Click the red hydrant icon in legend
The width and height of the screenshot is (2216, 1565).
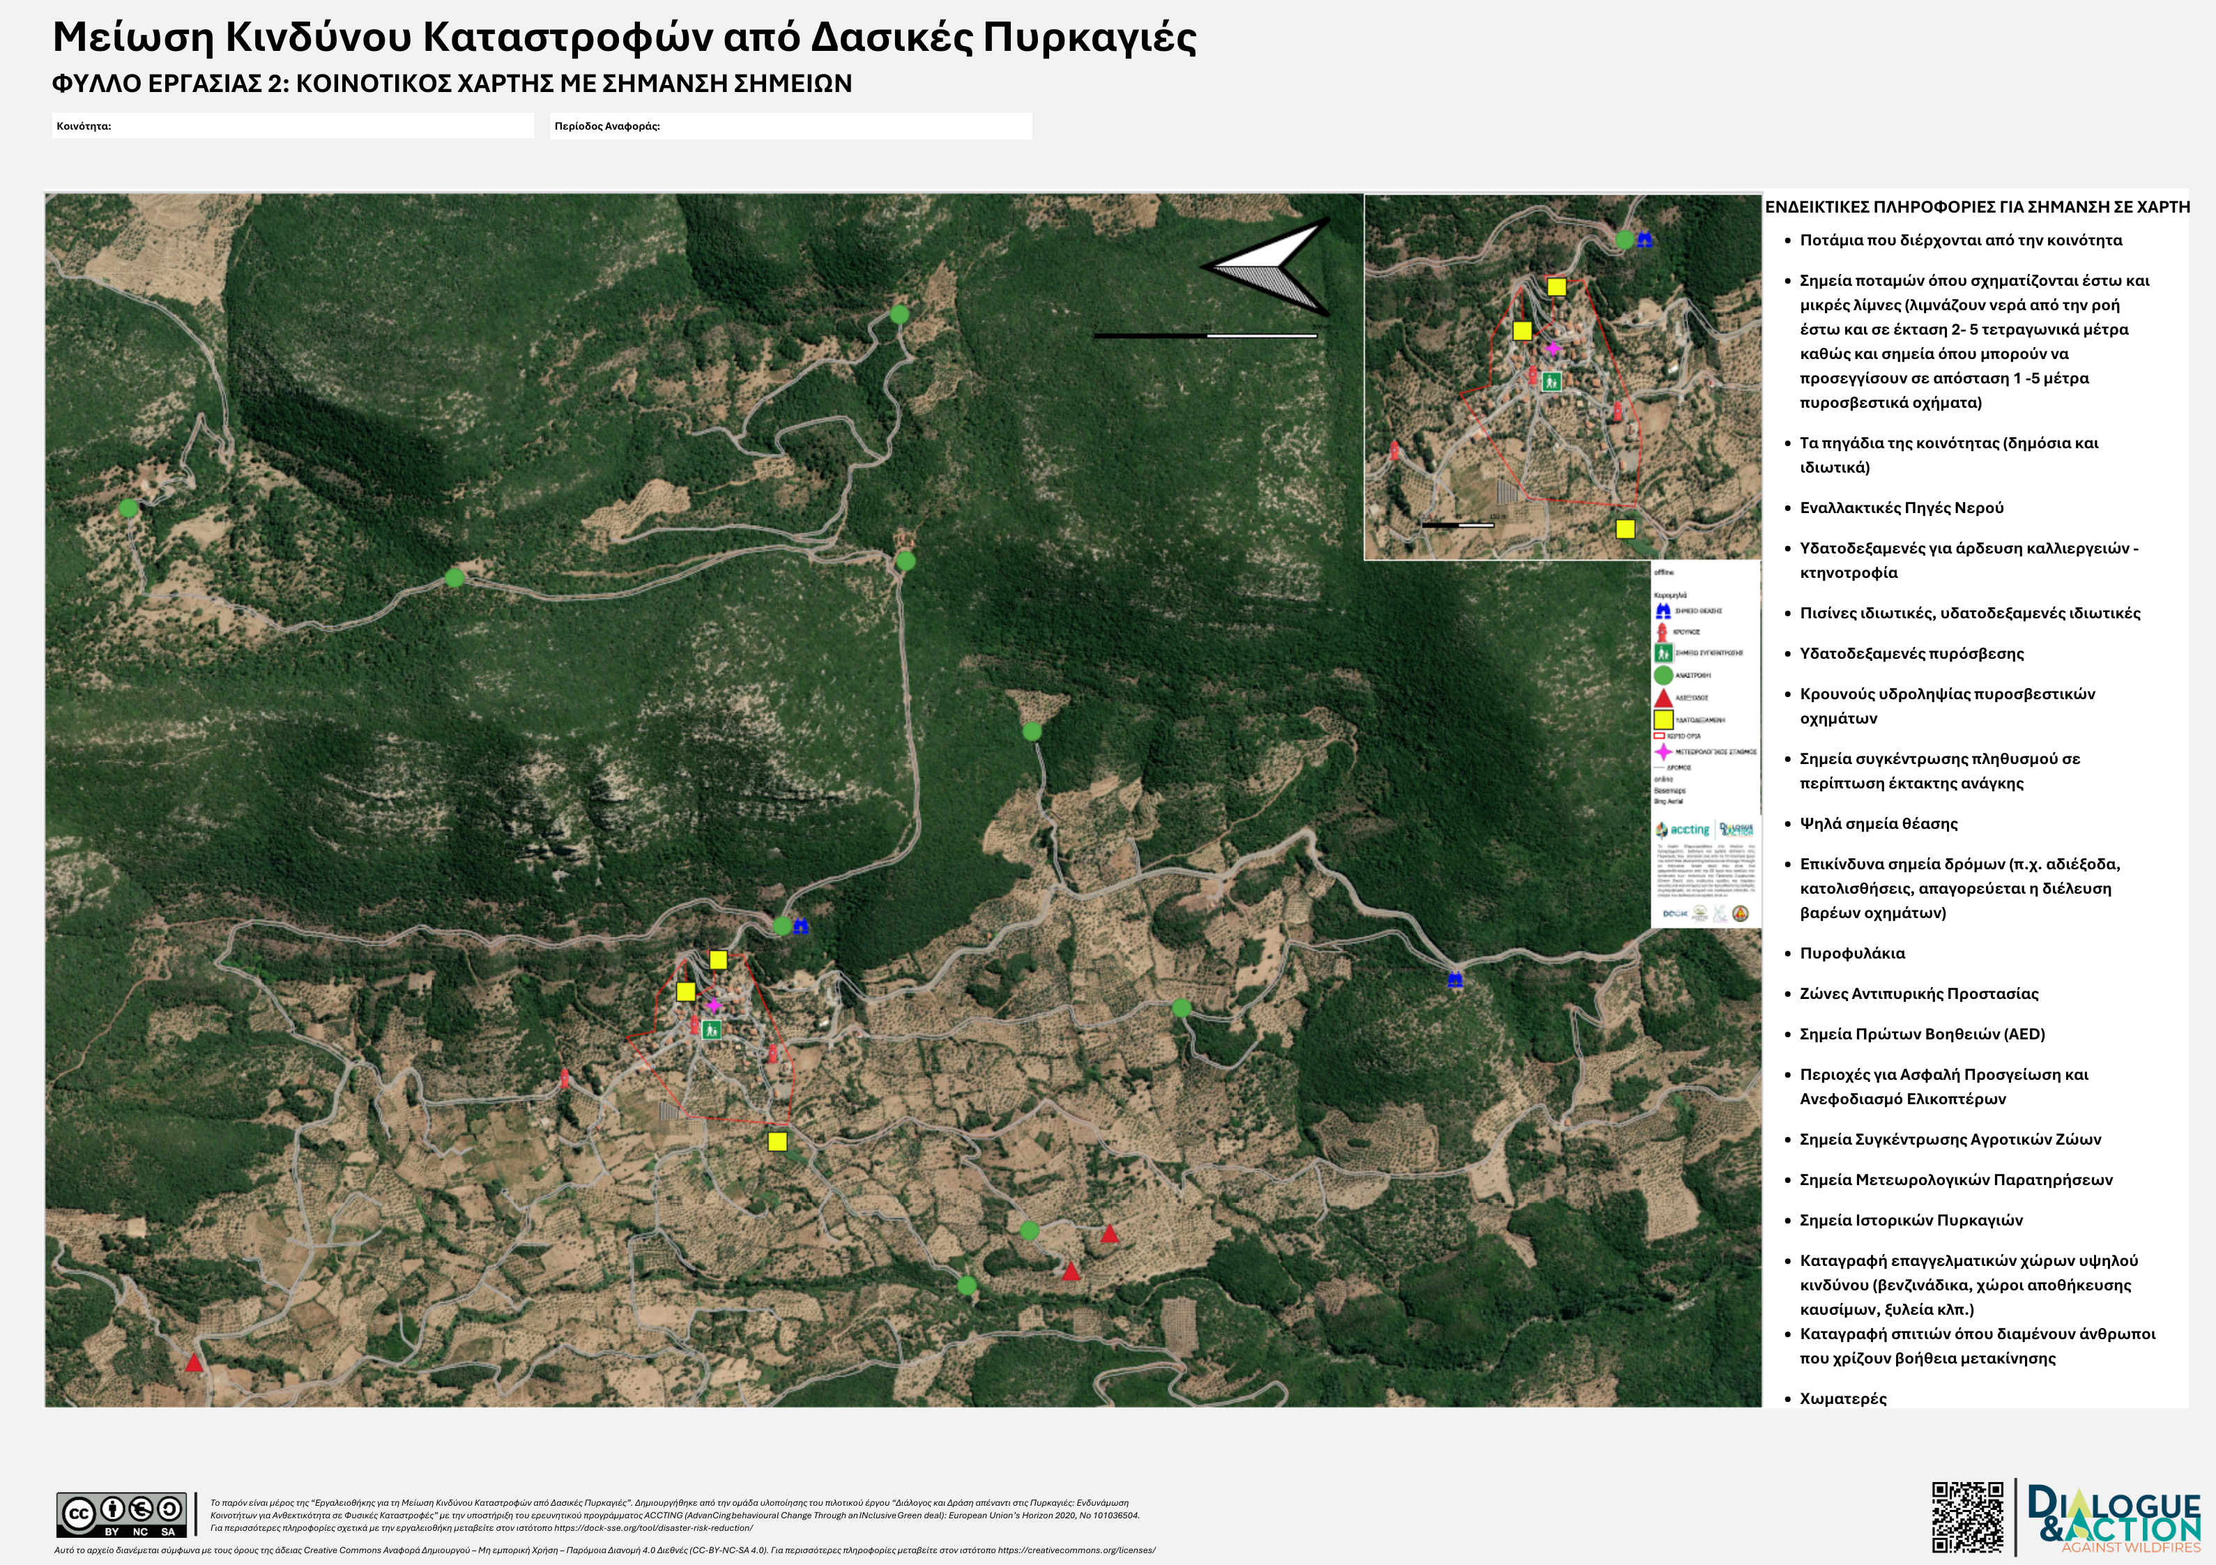1663,632
